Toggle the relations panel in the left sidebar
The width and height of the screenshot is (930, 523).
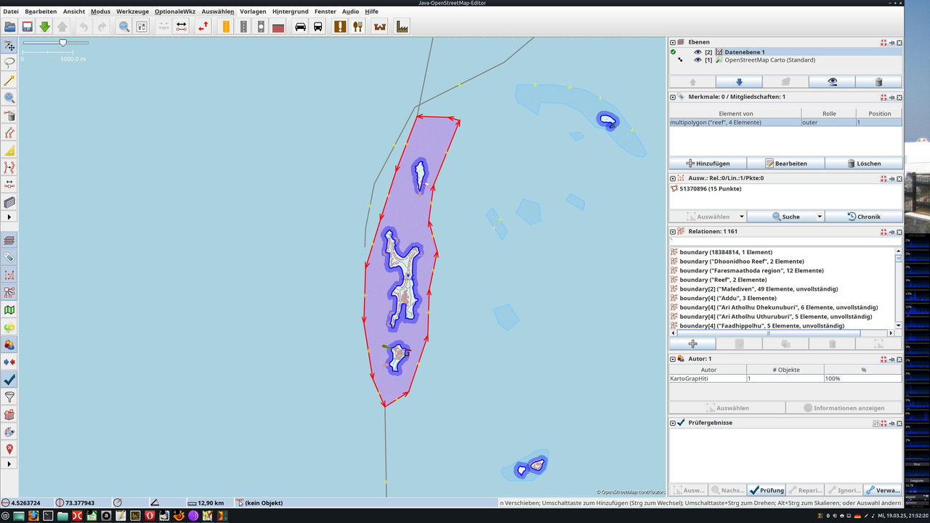point(9,293)
